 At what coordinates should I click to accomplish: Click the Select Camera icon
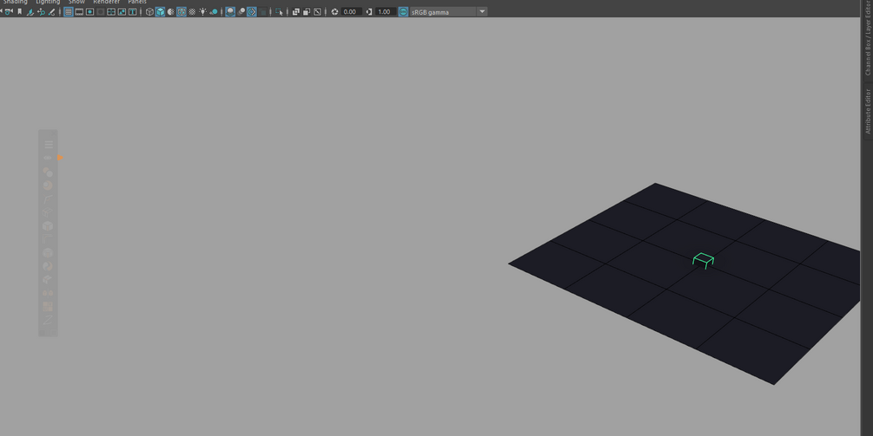tap(9, 11)
